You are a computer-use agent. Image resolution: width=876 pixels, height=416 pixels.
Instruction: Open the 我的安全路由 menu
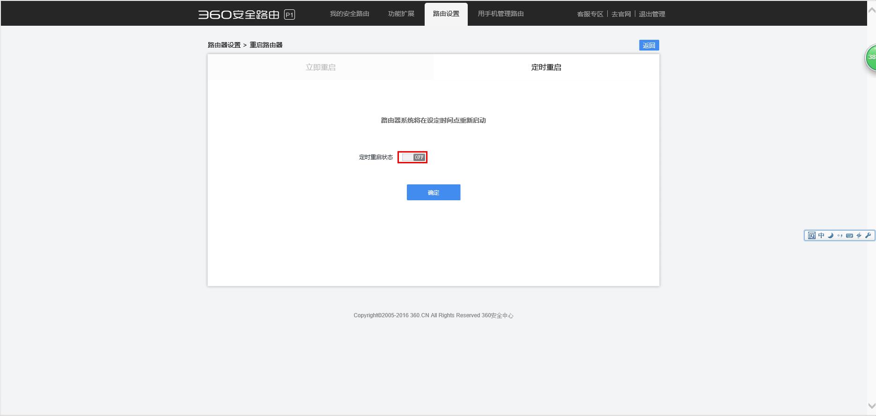tap(349, 14)
